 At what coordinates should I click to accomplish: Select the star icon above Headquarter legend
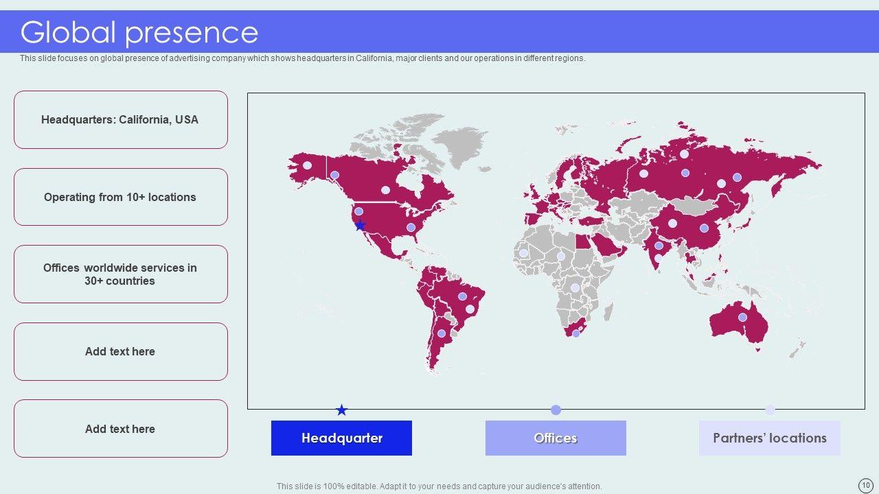tap(341, 410)
